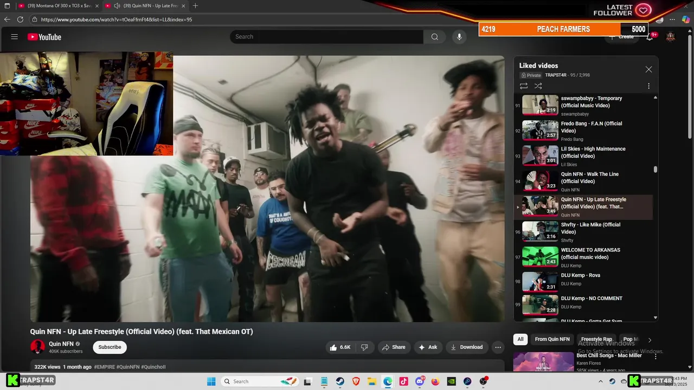Toggle playlist shuffle
This screenshot has width=694, height=390.
(538, 86)
